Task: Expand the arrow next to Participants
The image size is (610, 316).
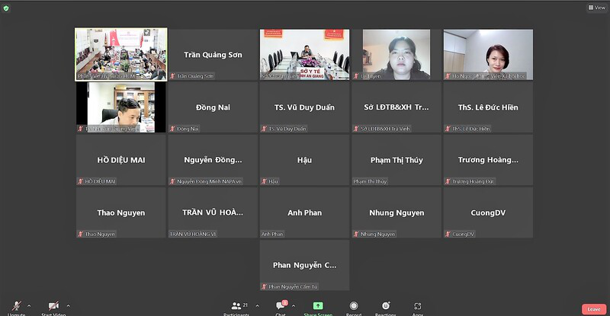Action: pos(257,305)
